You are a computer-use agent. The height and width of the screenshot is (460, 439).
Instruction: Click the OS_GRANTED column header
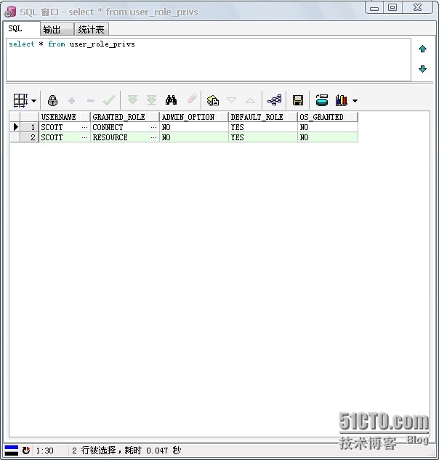[328, 117]
